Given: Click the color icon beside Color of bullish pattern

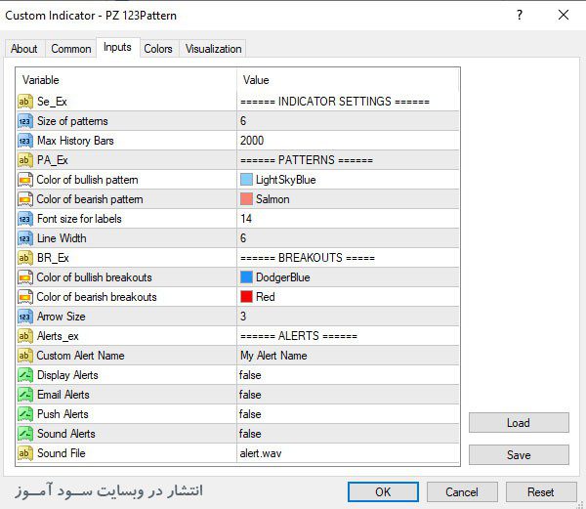Looking at the screenshot, I should point(24,180).
